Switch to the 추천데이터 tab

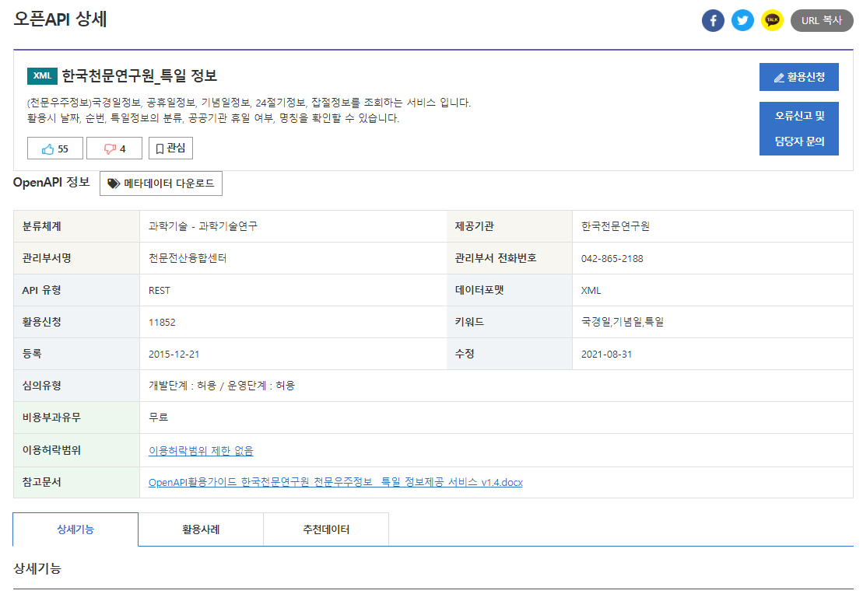[326, 529]
